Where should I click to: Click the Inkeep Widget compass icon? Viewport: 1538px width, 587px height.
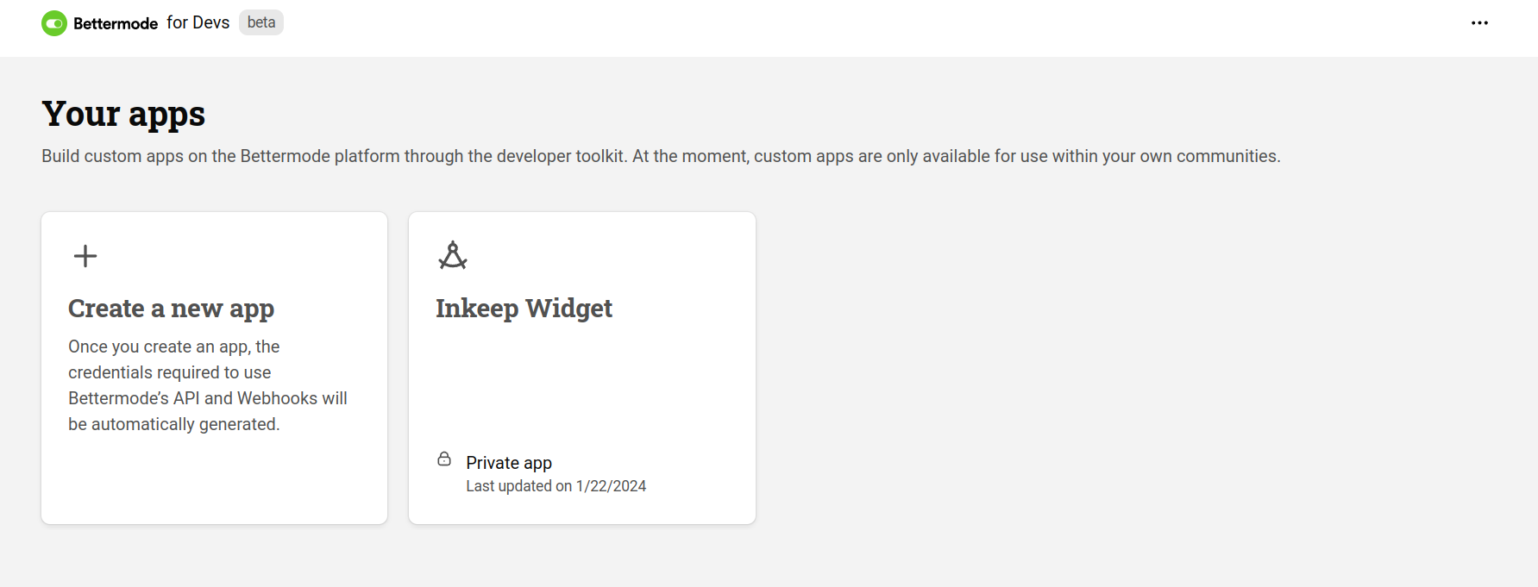(x=453, y=255)
